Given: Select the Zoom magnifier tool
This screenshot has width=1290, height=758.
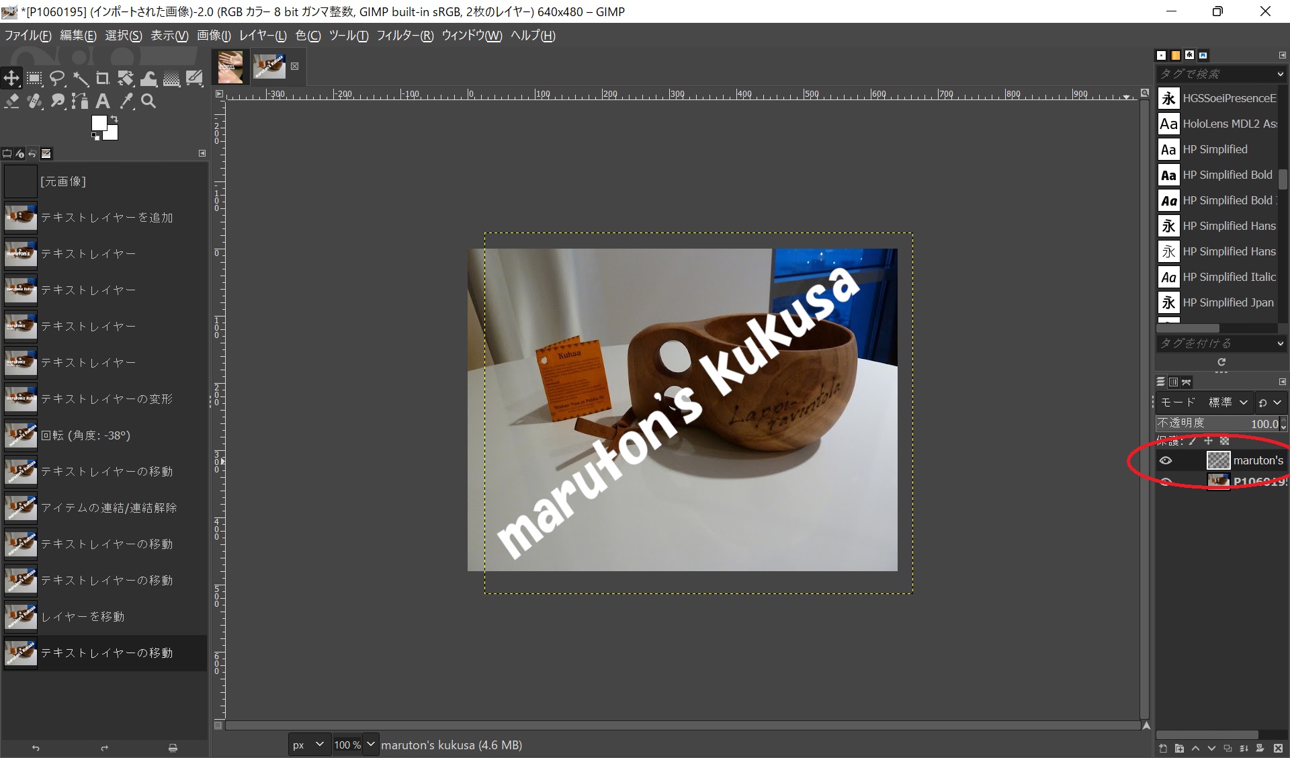Looking at the screenshot, I should pos(148,101).
